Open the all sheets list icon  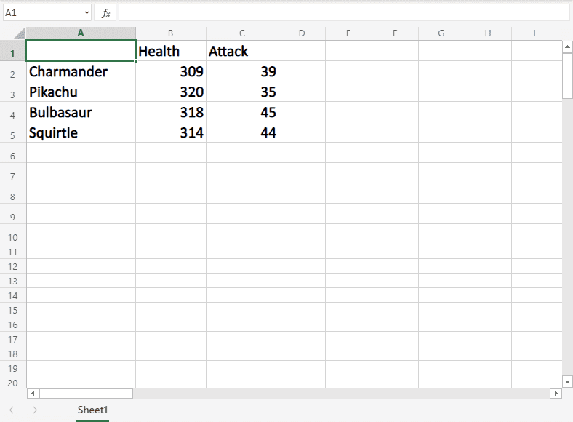58,410
